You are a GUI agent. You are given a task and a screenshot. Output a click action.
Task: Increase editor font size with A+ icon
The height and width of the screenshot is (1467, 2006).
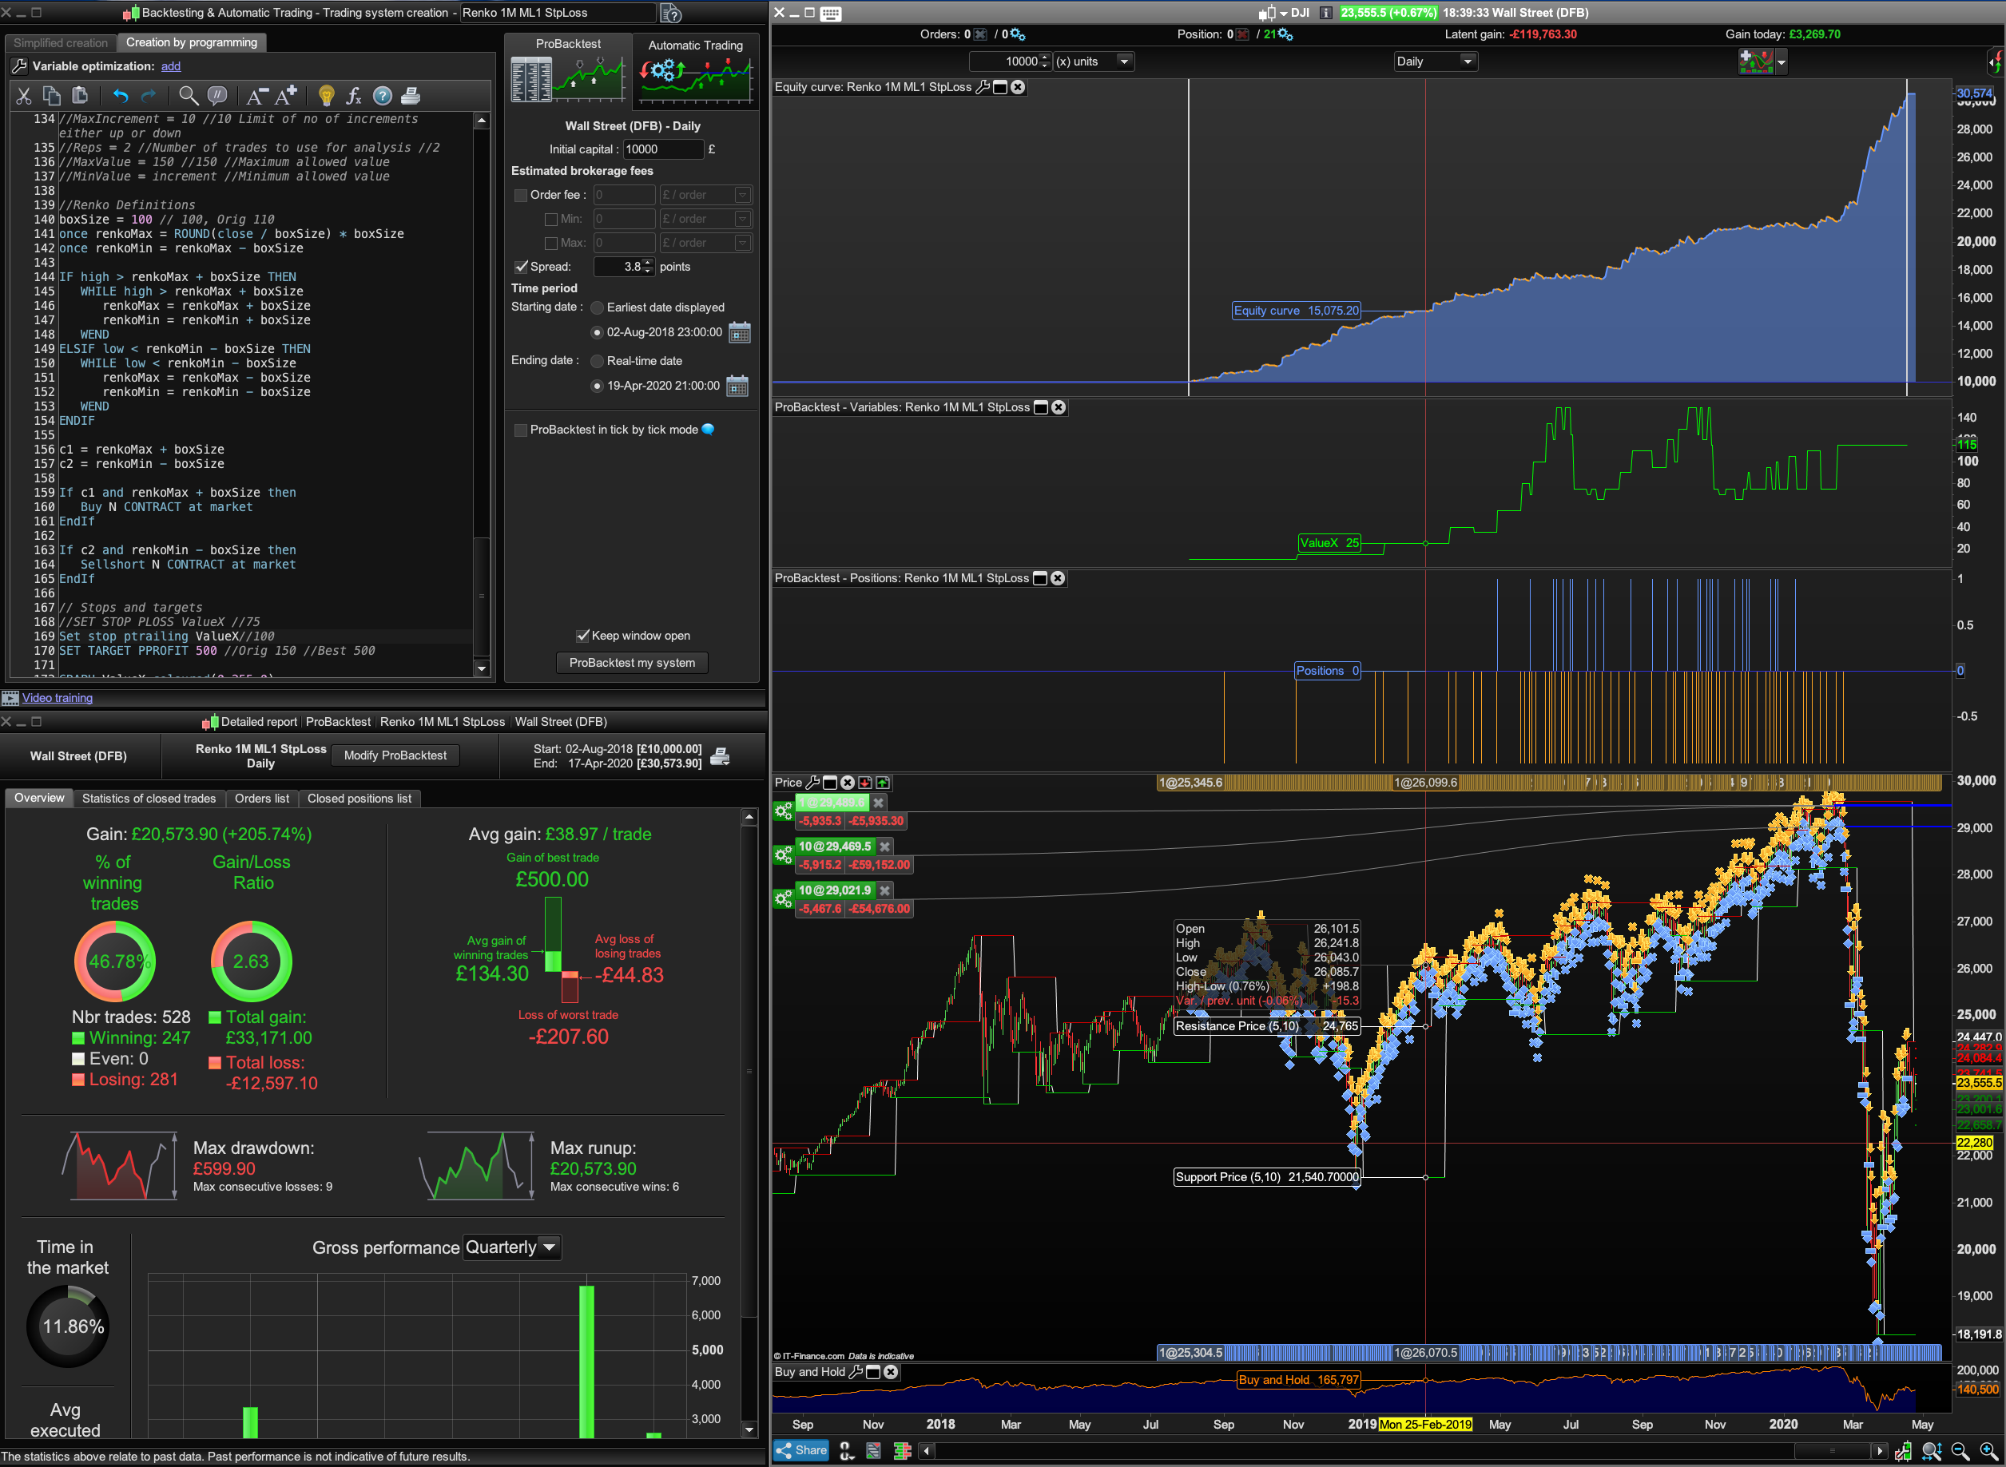click(286, 96)
